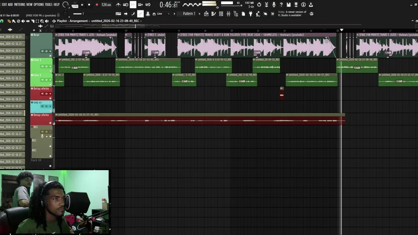Open the OPTIONS menu
Image resolution: width=418 pixels, height=235 pixels.
39,5
